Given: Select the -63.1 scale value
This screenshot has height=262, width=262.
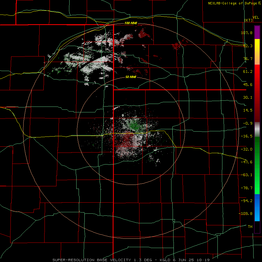Looking at the screenshot, I should (247, 175).
